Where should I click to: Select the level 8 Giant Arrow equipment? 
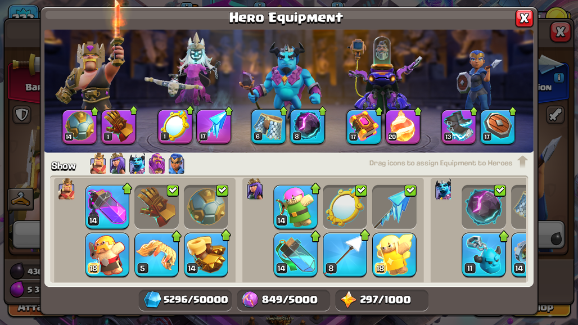coord(345,255)
